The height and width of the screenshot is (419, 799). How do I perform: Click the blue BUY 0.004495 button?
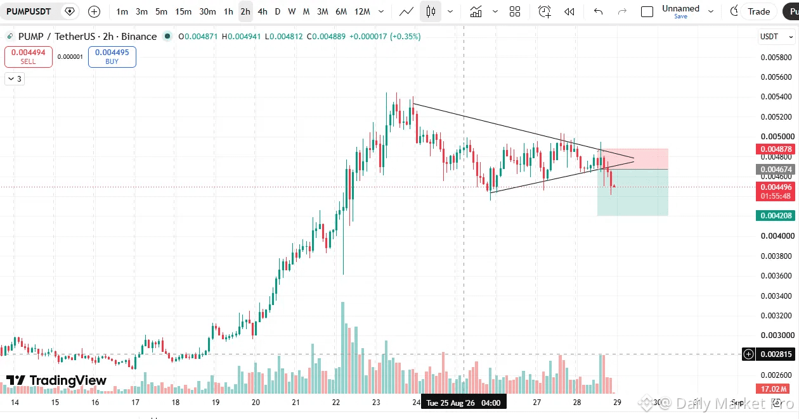click(x=112, y=57)
